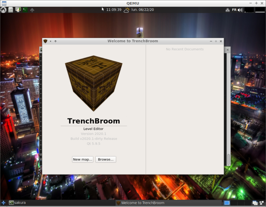Close the window behind TrenchBroom using its X
This screenshot has height=207, width=266.
pos(228,50)
